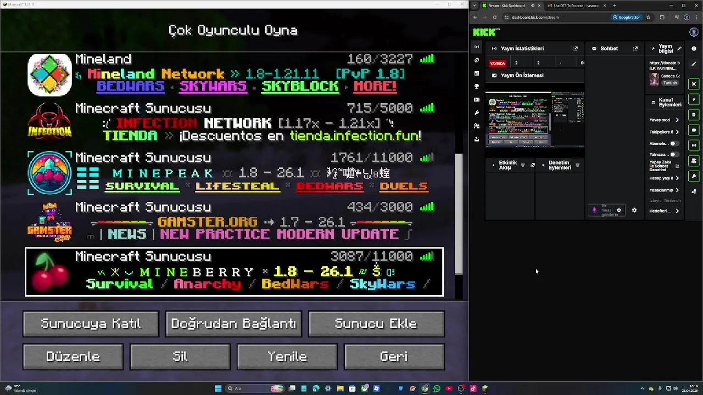This screenshot has width=703, height=395.
Task: Toggle broadcast signal widget in right rail
Action: click(x=694, y=145)
